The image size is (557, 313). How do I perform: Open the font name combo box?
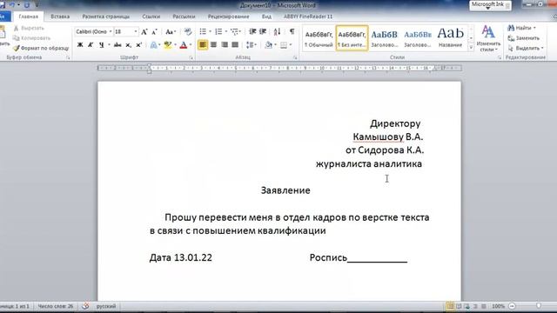click(x=93, y=32)
